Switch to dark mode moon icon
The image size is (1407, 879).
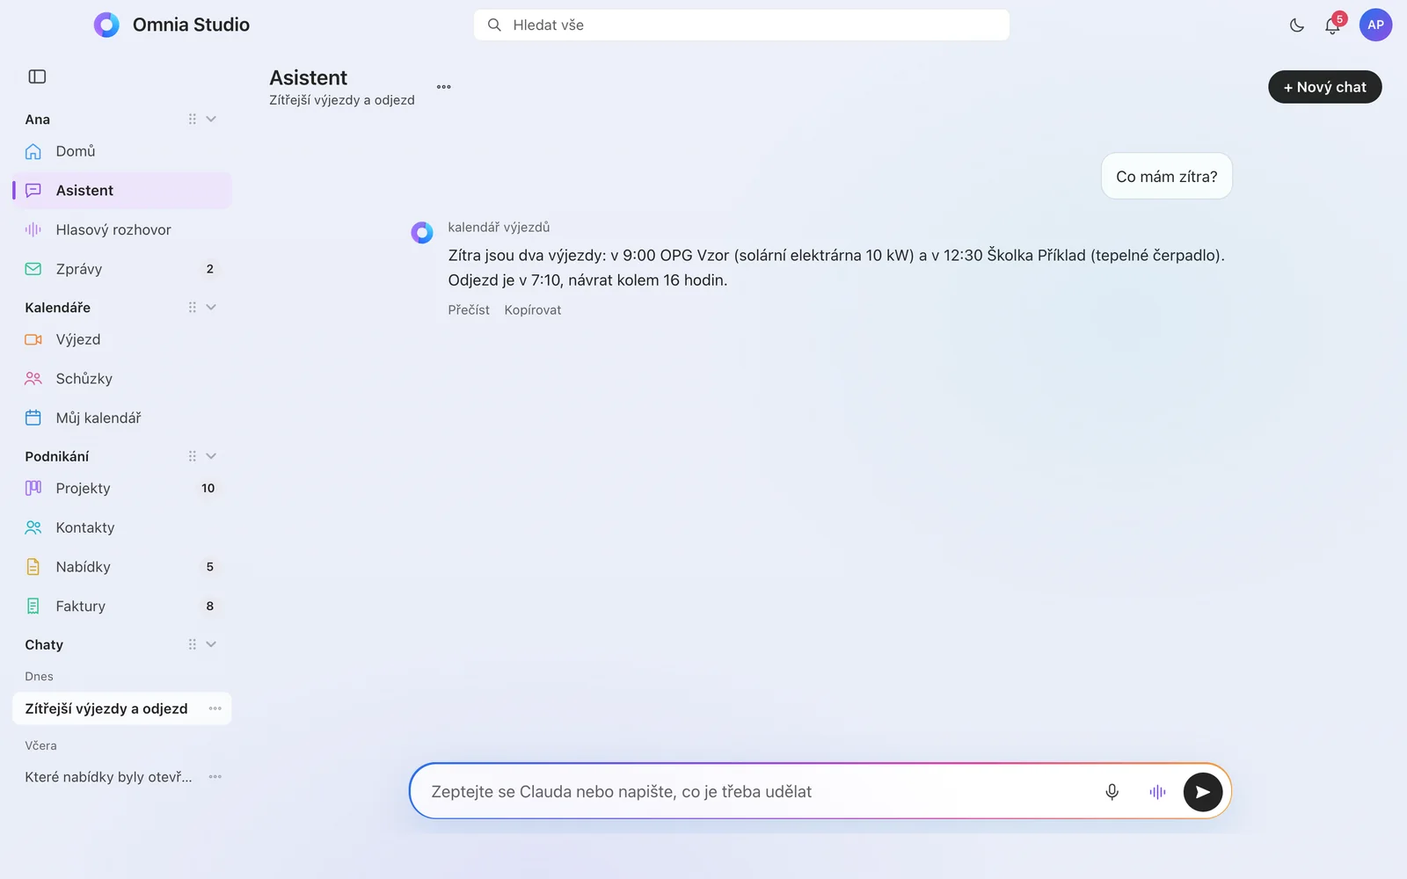pyautogui.click(x=1297, y=25)
